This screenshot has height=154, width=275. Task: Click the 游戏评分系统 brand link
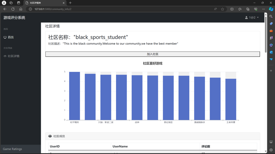[14, 18]
